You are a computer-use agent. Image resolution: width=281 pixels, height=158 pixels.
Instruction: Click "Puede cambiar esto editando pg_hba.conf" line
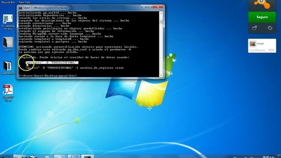point(75,50)
